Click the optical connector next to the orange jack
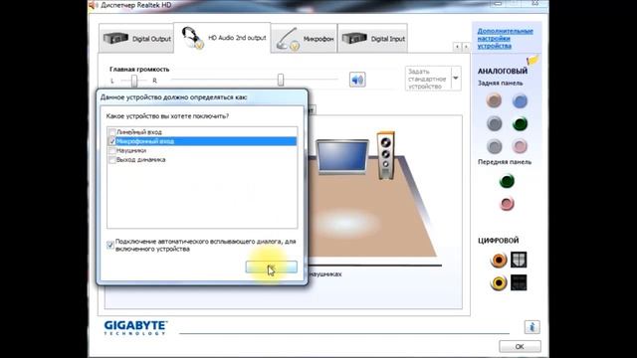This screenshot has height=358, width=637. pyautogui.click(x=519, y=260)
